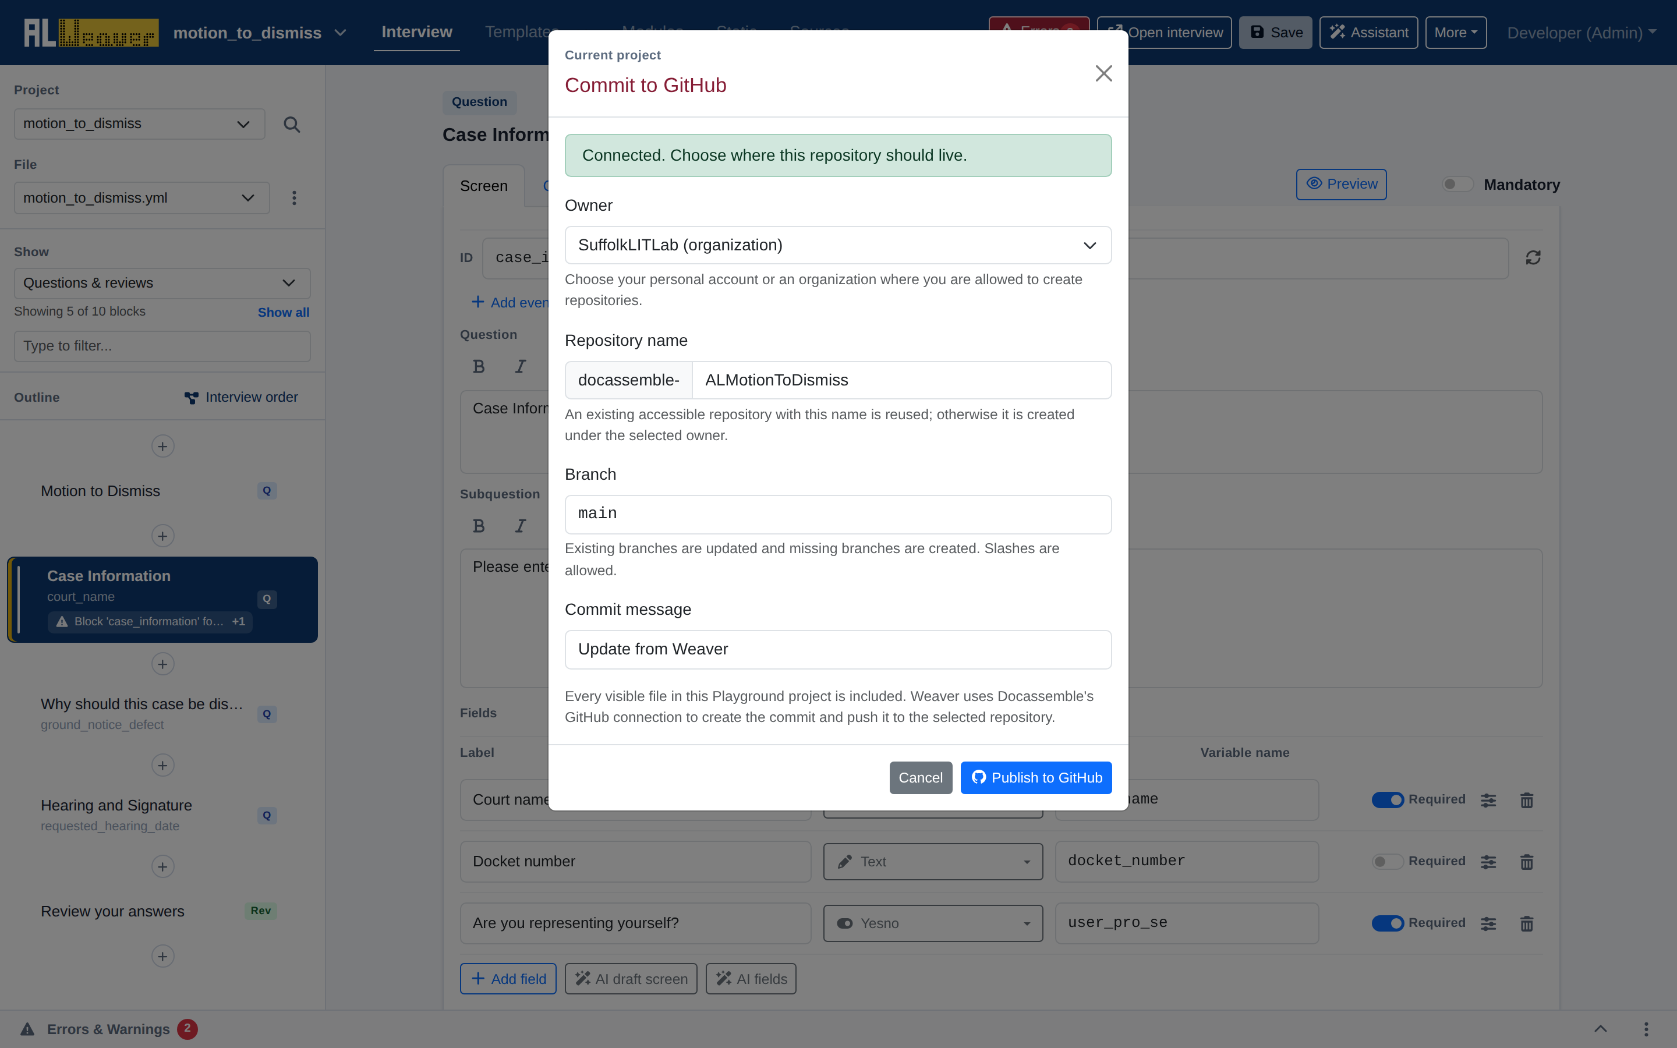
Task: Toggle Mandatory switch
Action: 1457,185
